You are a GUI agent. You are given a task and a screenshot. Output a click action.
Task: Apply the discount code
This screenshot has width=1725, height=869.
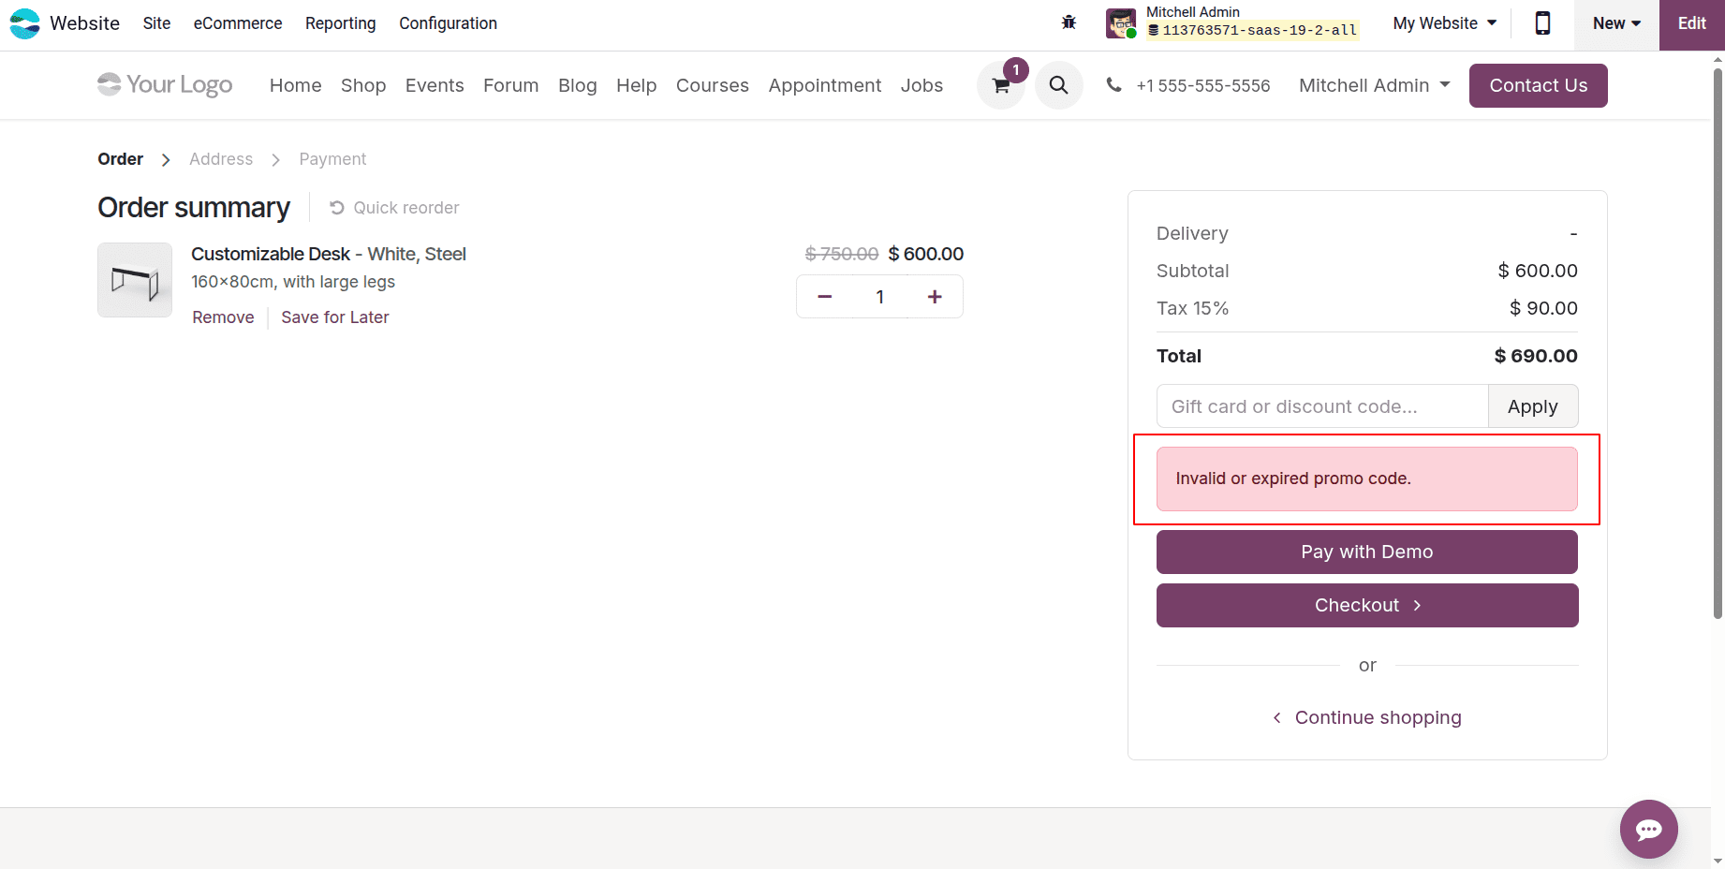(x=1532, y=406)
